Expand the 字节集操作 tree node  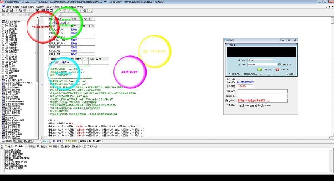(x=3, y=50)
